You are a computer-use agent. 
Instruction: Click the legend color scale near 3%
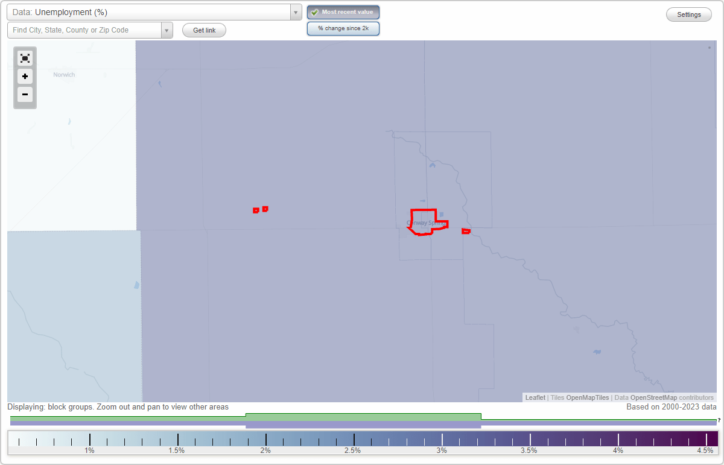click(x=441, y=438)
